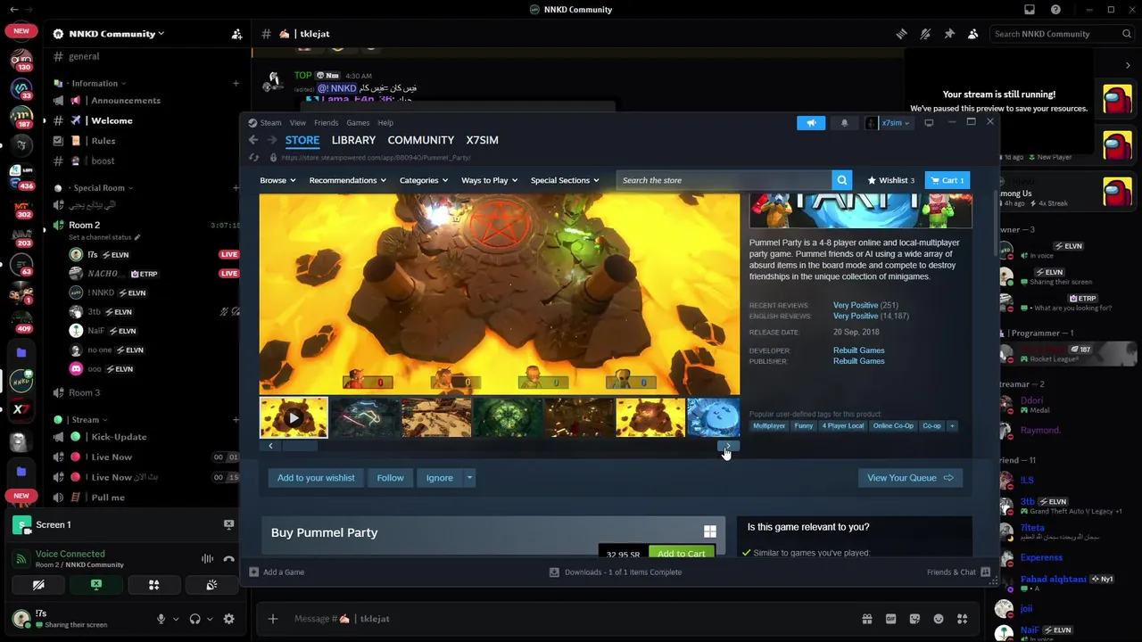Open the Discord soundboard button
The image size is (1142, 642).
point(211,585)
